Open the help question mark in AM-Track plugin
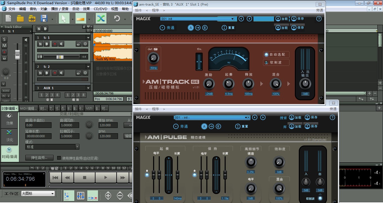The height and width of the screenshot is (203, 383). 319,19
